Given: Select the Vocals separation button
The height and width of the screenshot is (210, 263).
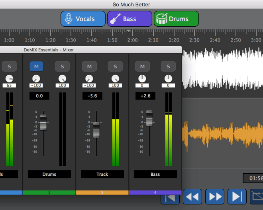Looking at the screenshot, I should (83, 19).
